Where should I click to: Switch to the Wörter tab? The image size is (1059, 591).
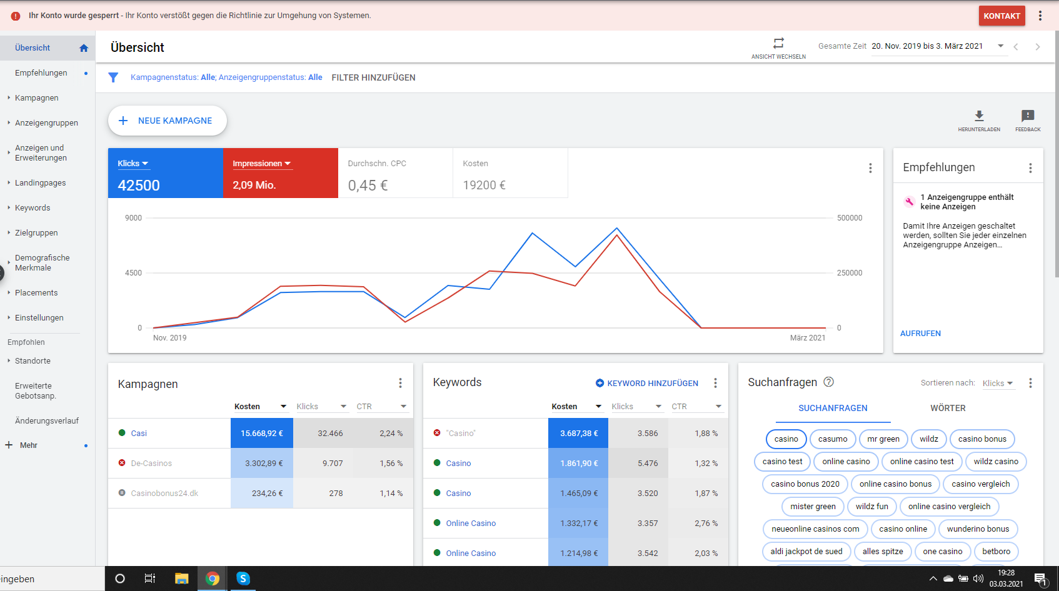[x=948, y=408]
